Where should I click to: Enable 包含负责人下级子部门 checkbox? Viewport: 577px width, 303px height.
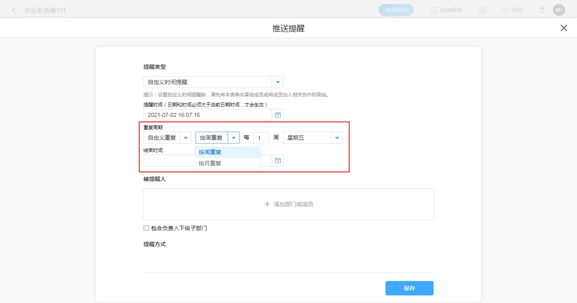point(146,228)
